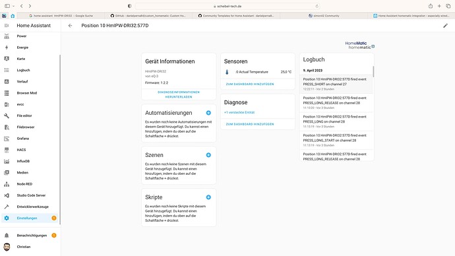
Task: Open PRESS_SHORT on channel 27 log entry
Action: [336, 84]
